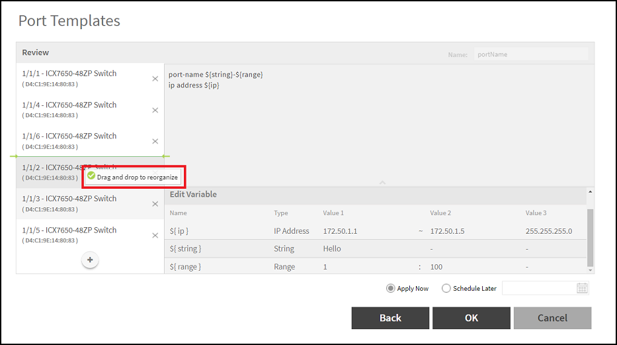Click the variable table scrollbar thumb
Image resolution: width=617 pixels, height=345 pixels.
(590, 238)
